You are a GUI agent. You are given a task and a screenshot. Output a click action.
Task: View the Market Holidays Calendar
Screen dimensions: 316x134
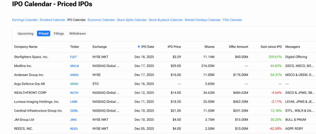click(203, 20)
